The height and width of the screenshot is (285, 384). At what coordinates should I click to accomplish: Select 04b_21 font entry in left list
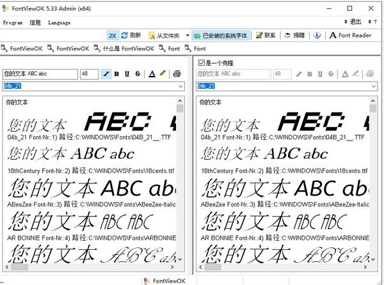[90, 137]
